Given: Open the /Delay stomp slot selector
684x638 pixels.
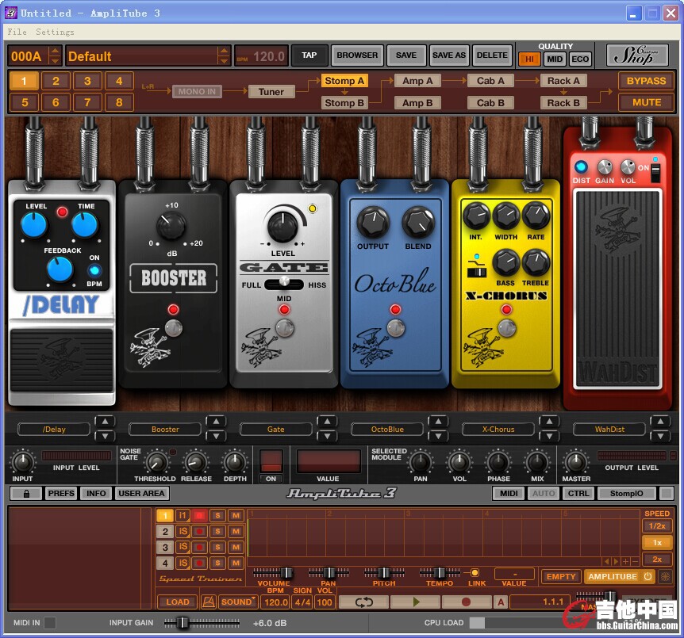Looking at the screenshot, I should click(x=54, y=430).
